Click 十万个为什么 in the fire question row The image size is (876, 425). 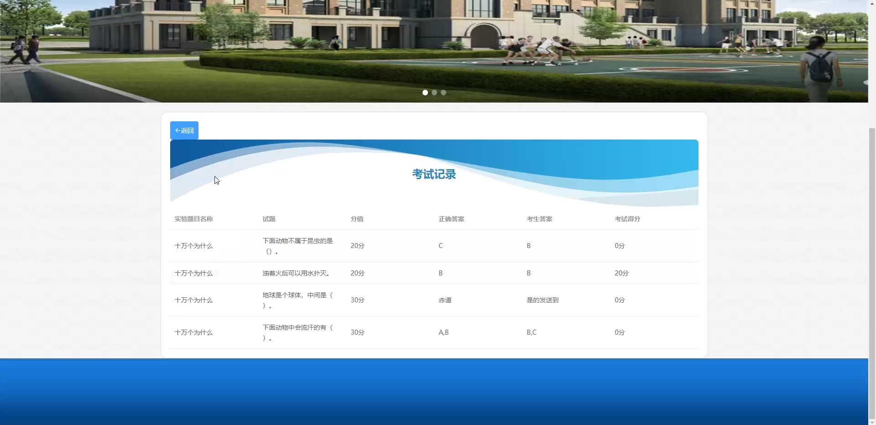[x=193, y=273]
